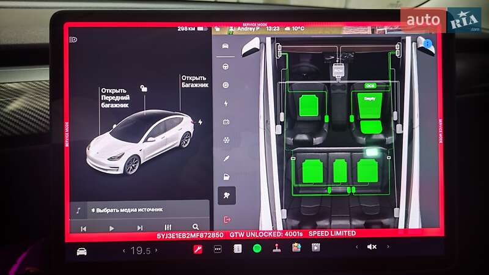Screen dimensions: 489x275
Task: Open the vehicle info section in service sidebar
Action: click(225, 46)
